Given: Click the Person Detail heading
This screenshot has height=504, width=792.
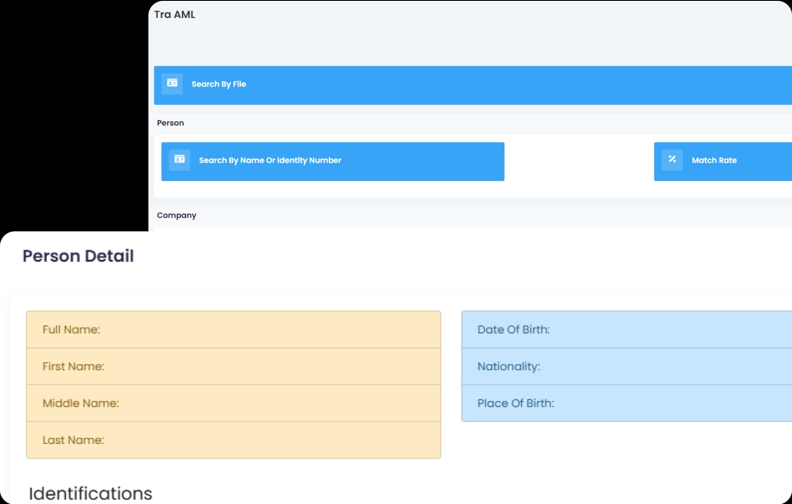Looking at the screenshot, I should click(78, 256).
